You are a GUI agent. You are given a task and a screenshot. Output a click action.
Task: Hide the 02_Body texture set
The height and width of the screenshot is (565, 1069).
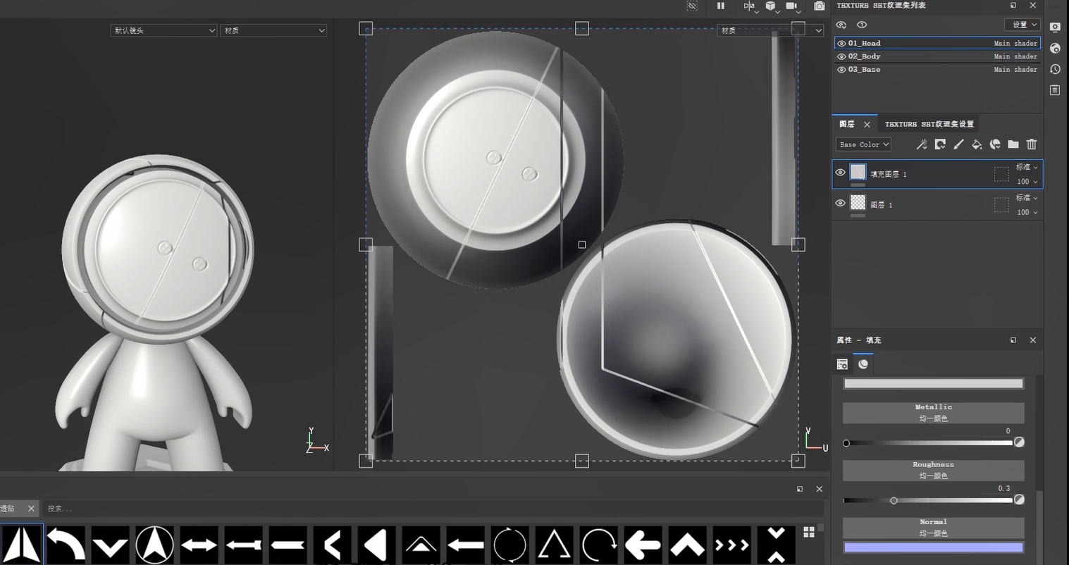click(841, 56)
